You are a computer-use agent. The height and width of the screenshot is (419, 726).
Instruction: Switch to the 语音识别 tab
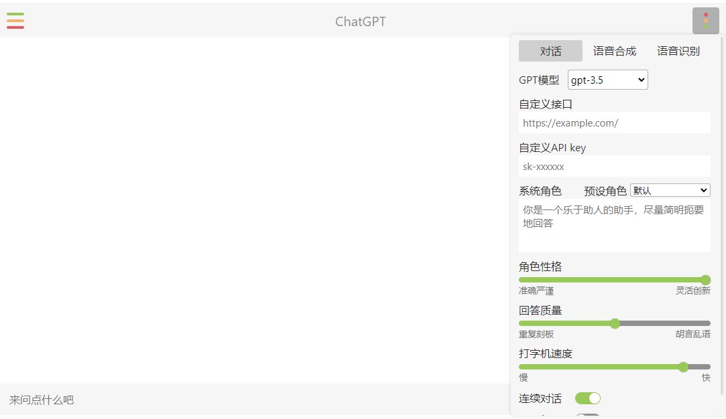pos(678,50)
